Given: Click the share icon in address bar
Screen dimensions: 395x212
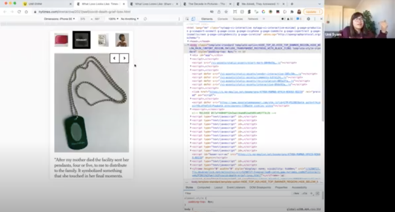Looking at the screenshot, I should click(219, 12).
